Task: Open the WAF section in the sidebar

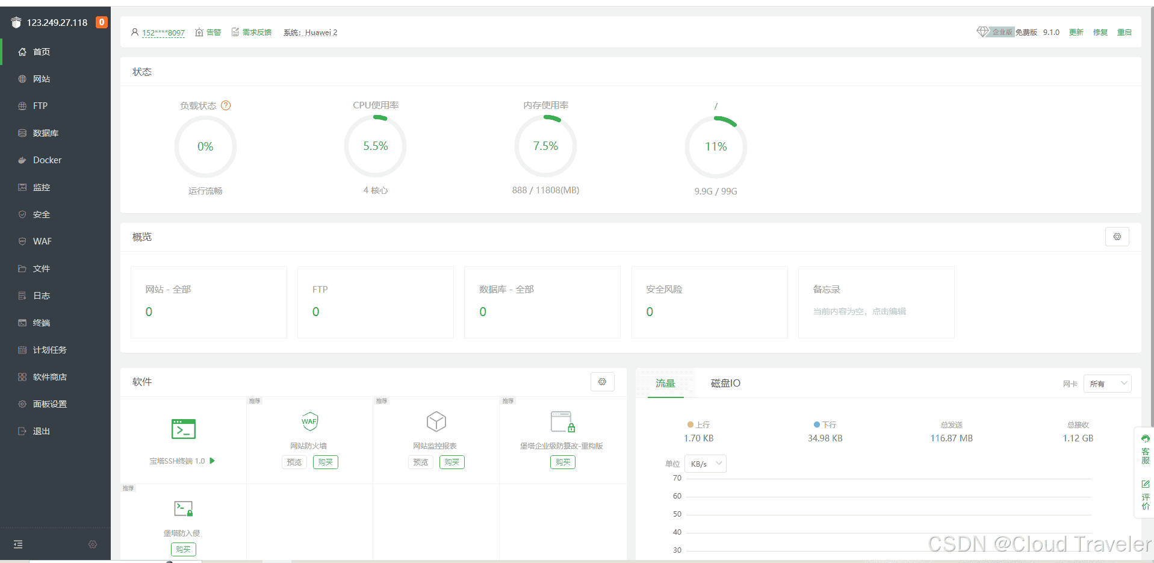Action: point(42,241)
